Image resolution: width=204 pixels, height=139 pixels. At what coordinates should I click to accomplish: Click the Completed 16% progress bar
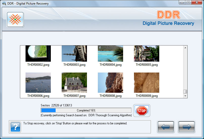click(x=86, y=110)
